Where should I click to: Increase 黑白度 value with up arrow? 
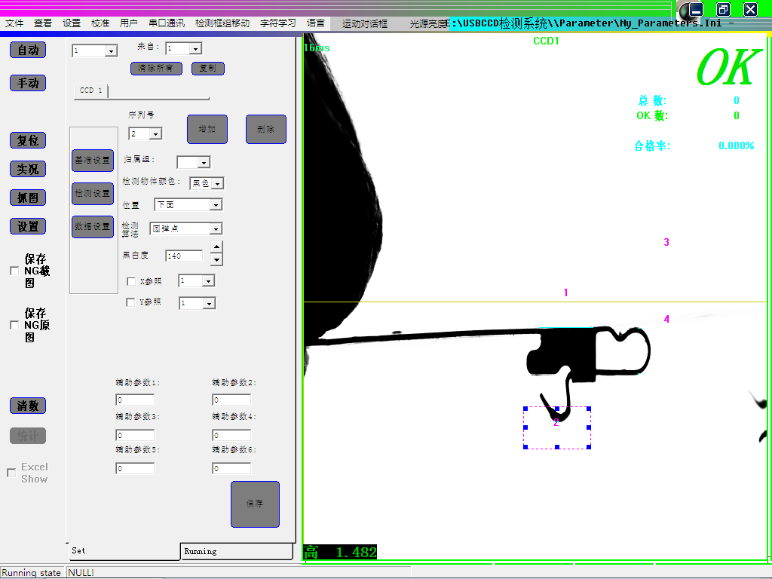pos(216,247)
